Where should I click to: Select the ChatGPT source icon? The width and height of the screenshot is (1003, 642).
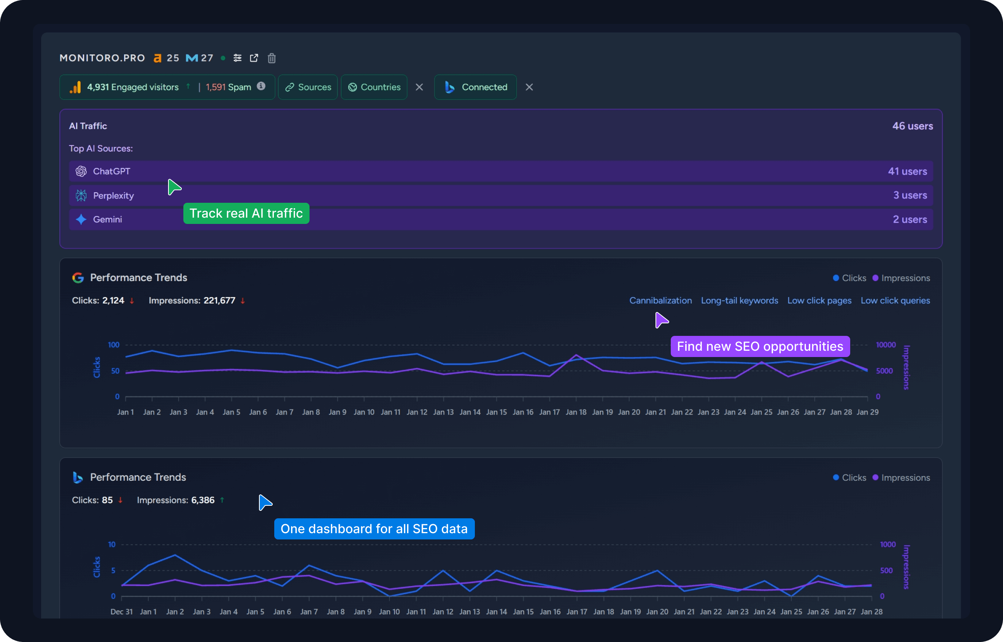81,171
